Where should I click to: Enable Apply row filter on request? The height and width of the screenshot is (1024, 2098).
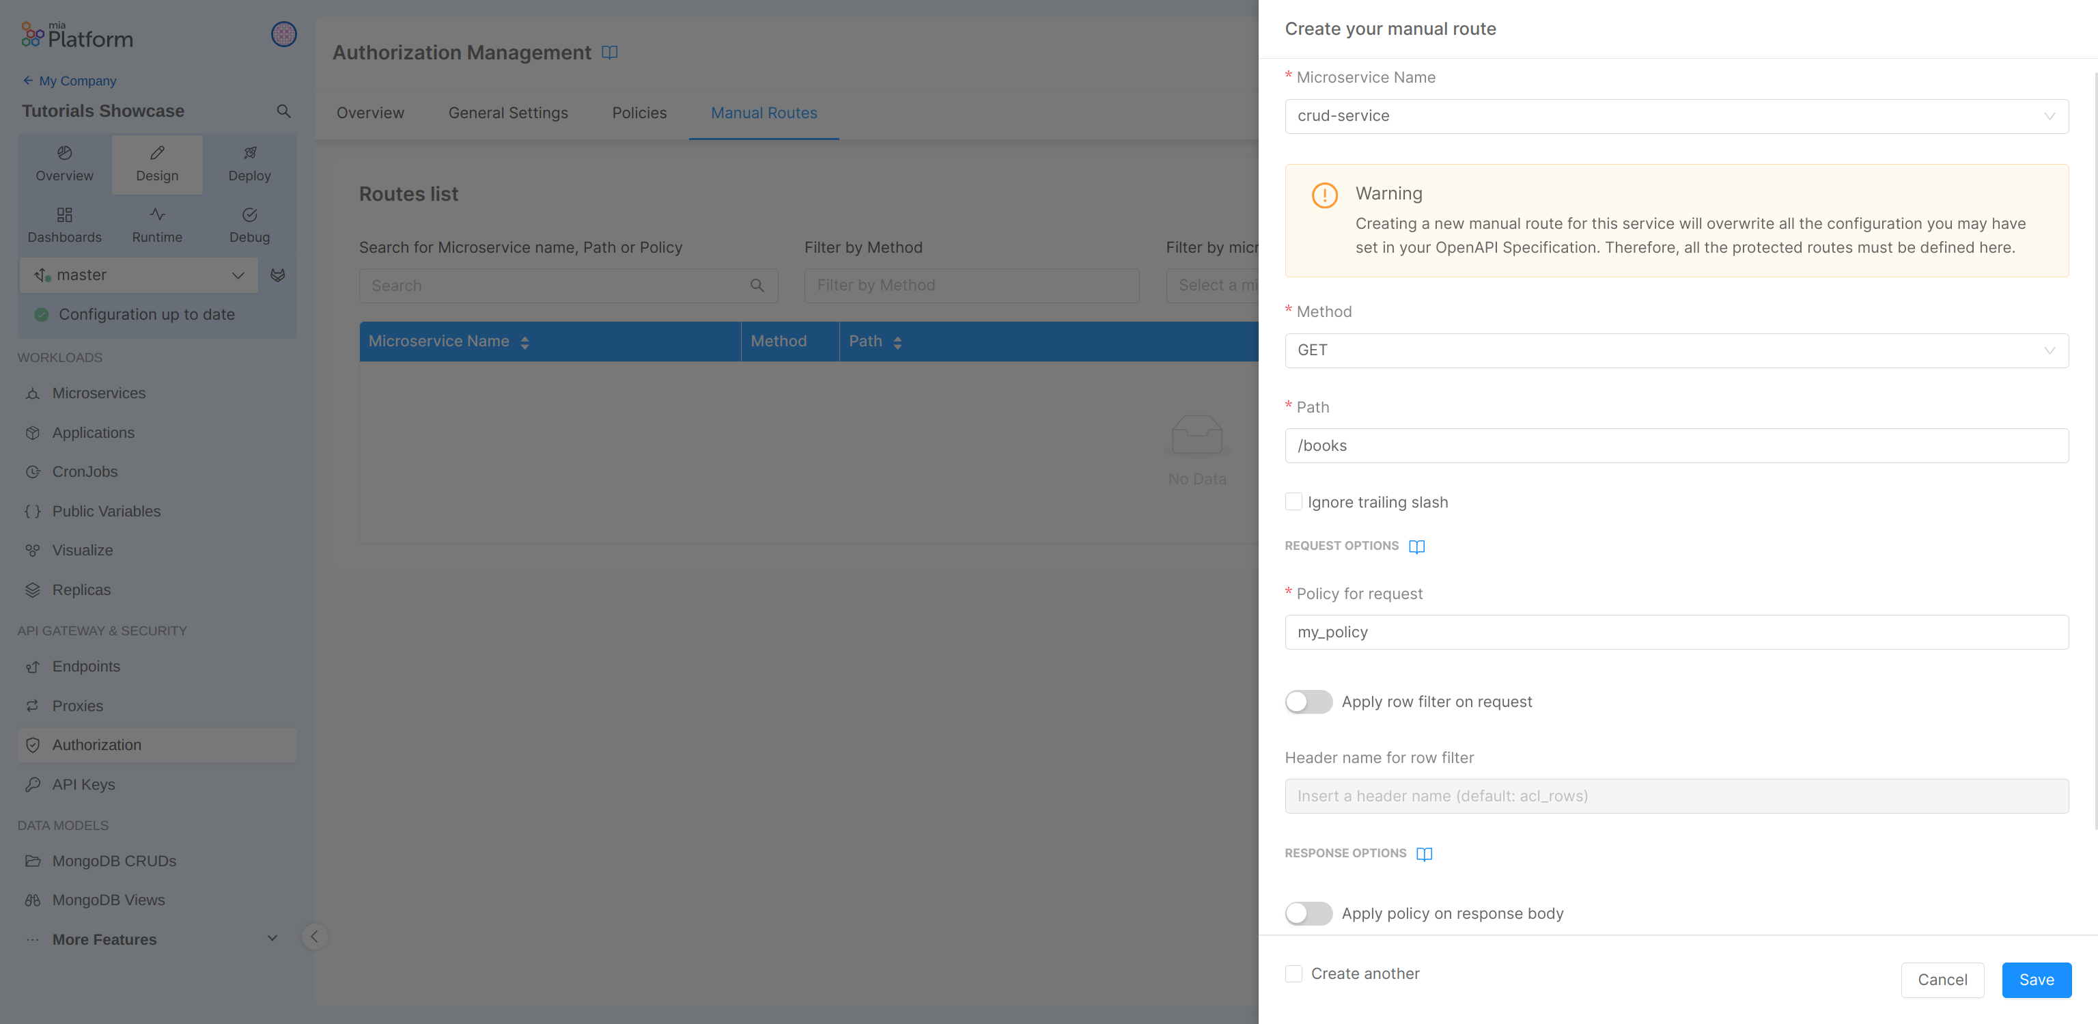[1308, 702]
